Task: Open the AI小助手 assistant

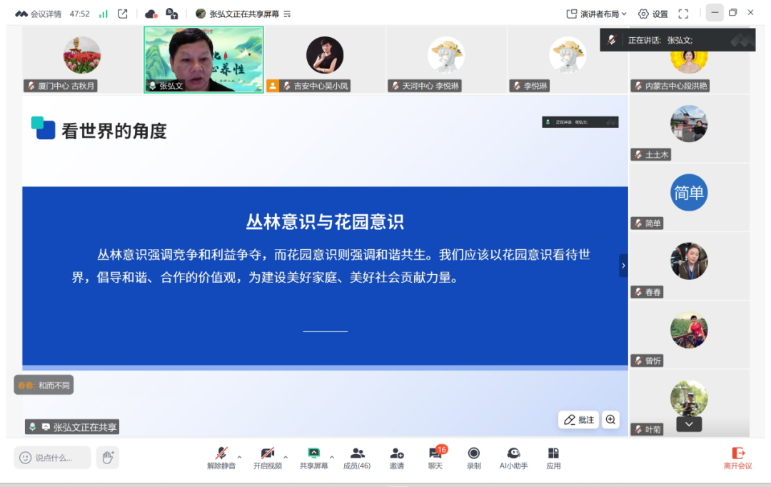Action: point(513,457)
